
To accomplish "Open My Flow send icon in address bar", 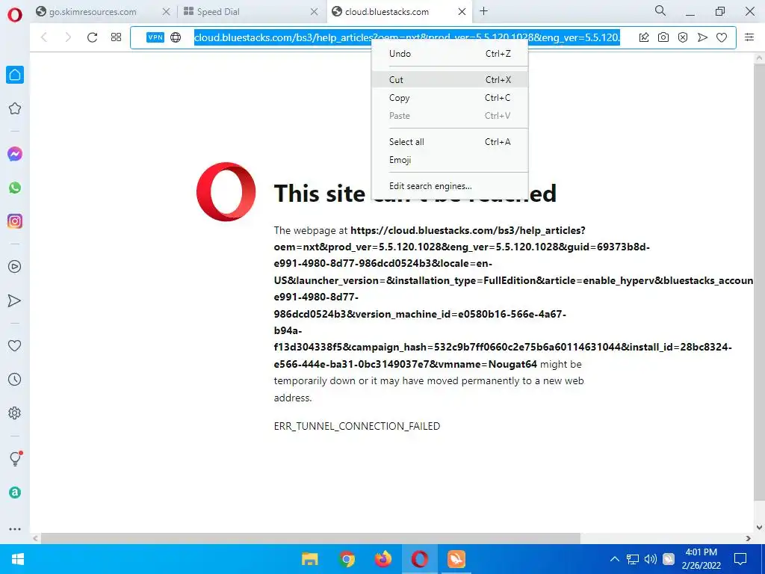I will (702, 37).
